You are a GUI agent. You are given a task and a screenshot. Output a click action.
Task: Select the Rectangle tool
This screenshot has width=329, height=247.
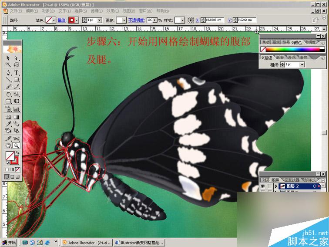[16, 80]
